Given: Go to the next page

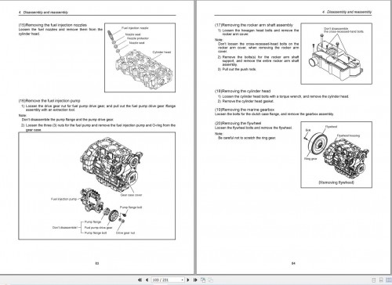Looking at the screenshot, I should [x=188, y=280].
